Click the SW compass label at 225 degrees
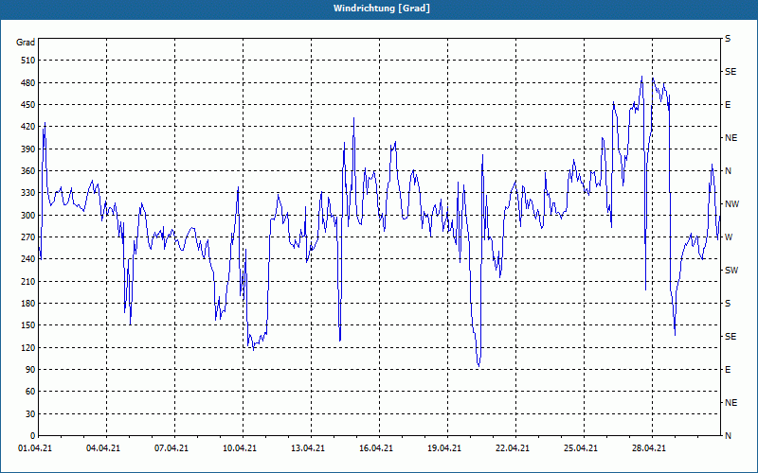Image resolution: width=758 pixels, height=473 pixels. 731,271
